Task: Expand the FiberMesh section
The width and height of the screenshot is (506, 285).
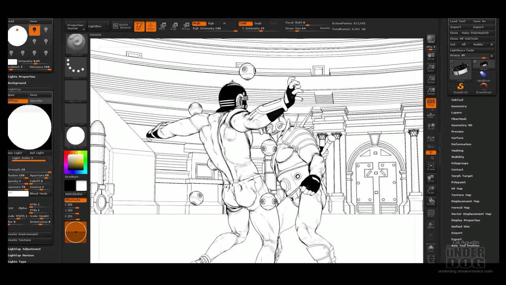Action: 459,119
